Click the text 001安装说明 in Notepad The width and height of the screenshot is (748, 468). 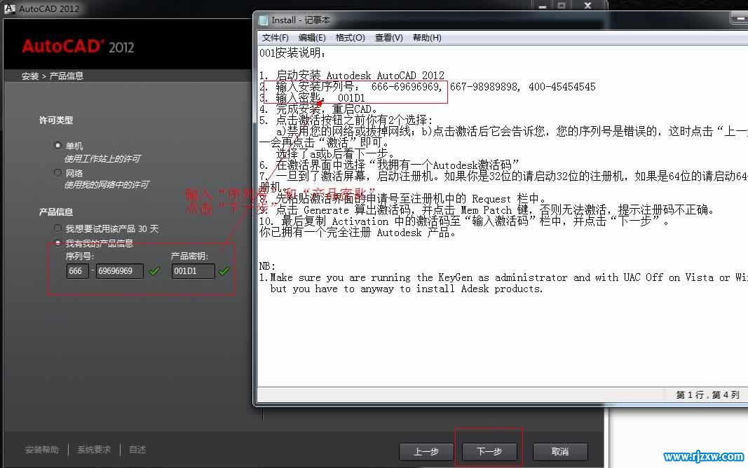click(292, 53)
